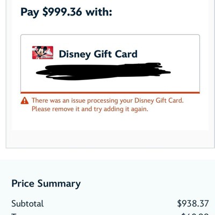Click the $938.37 subtotal amount
The image size is (215, 215).
[x=193, y=204]
